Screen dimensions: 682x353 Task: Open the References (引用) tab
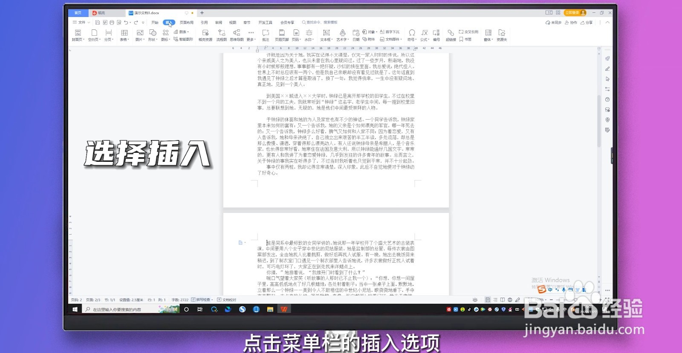[204, 23]
